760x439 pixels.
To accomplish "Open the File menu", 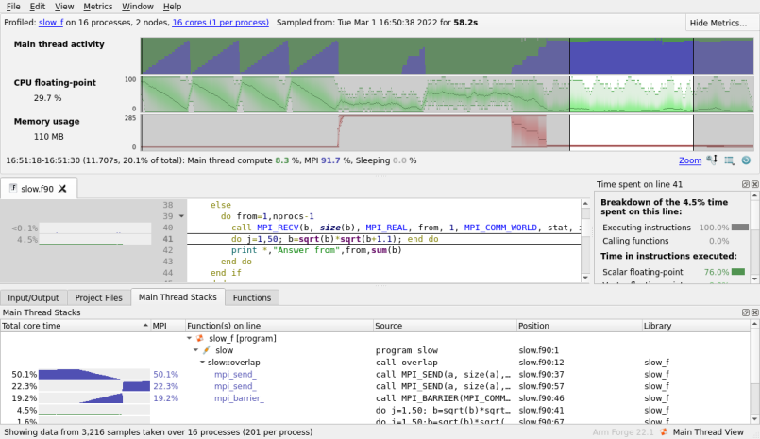I will (13, 7).
